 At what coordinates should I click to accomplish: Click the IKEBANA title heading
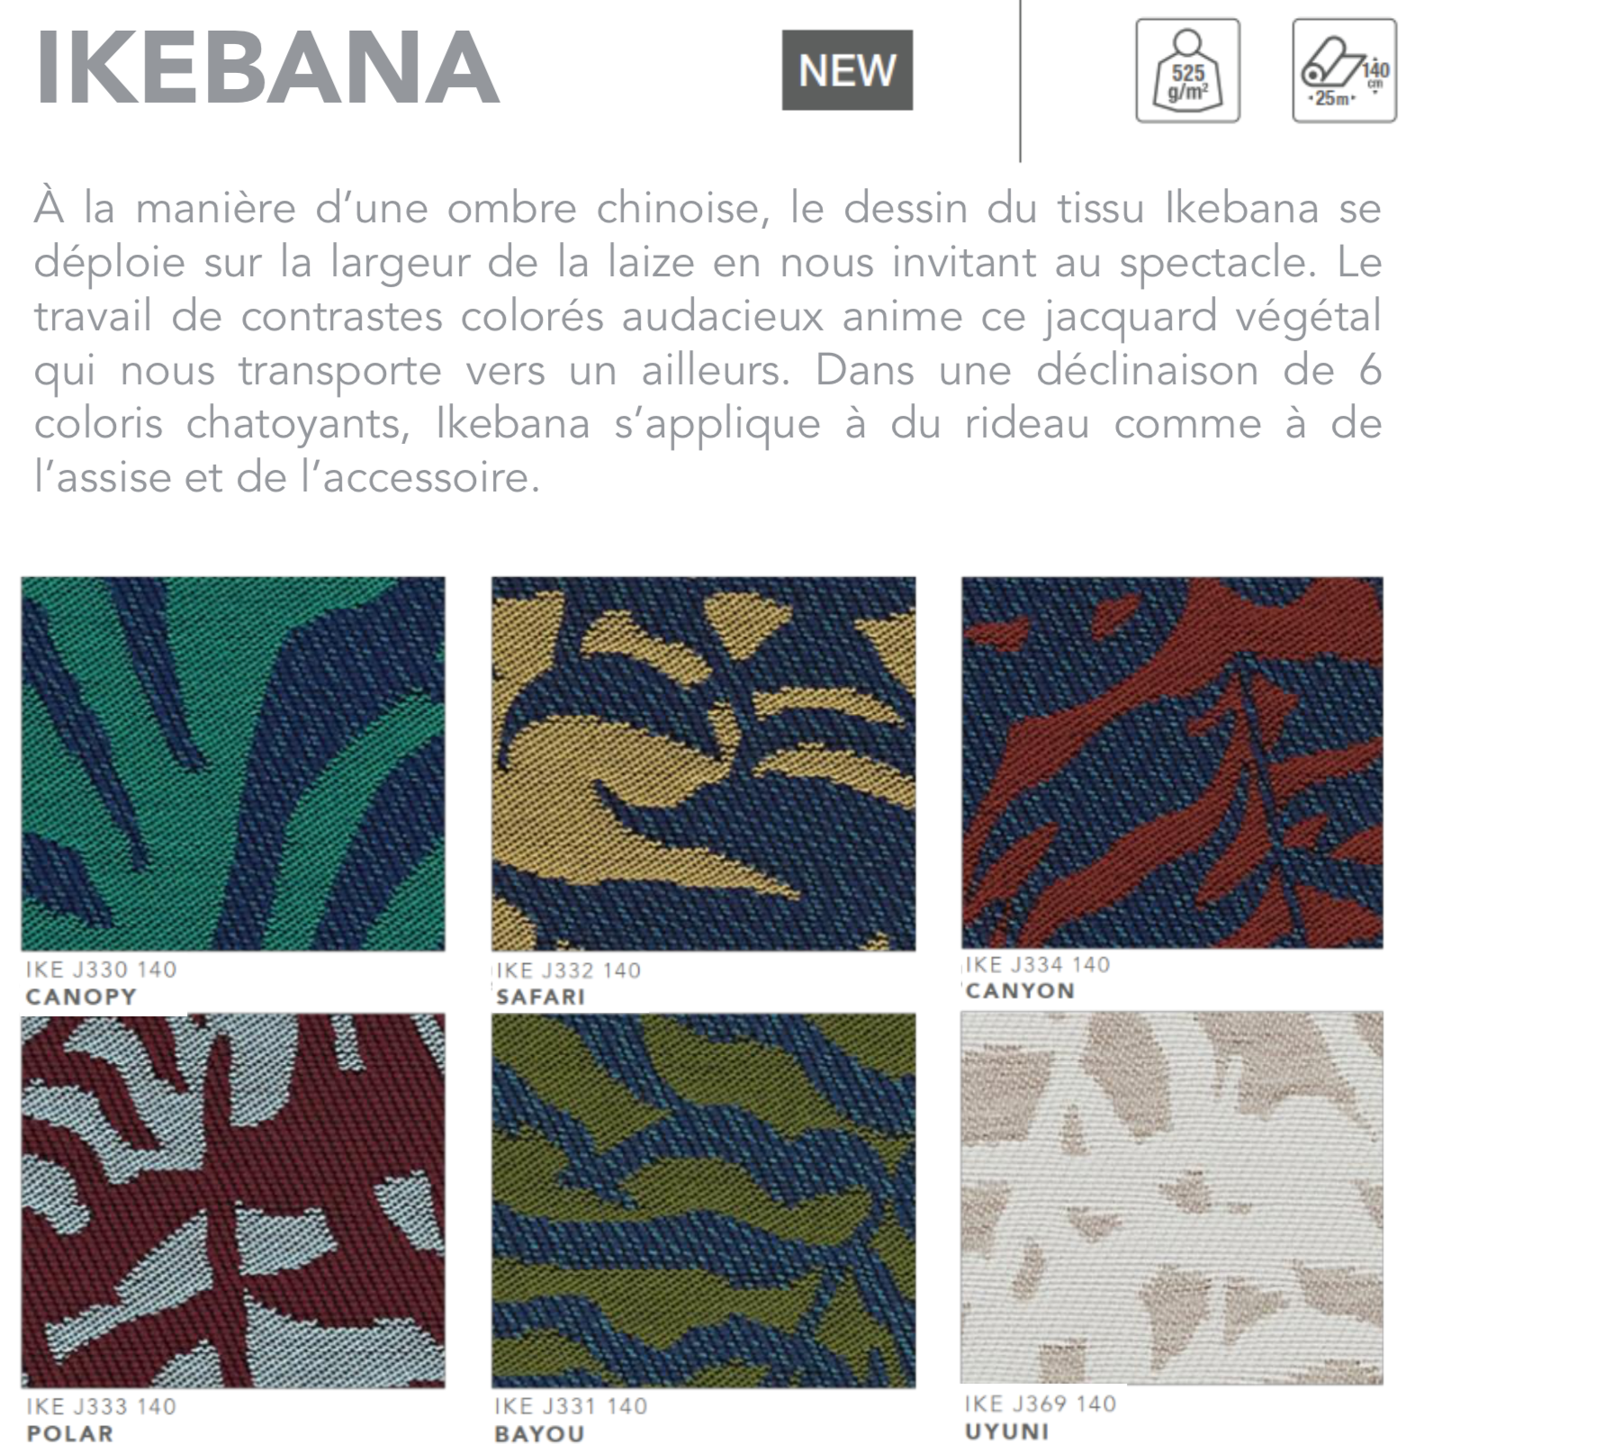click(267, 69)
